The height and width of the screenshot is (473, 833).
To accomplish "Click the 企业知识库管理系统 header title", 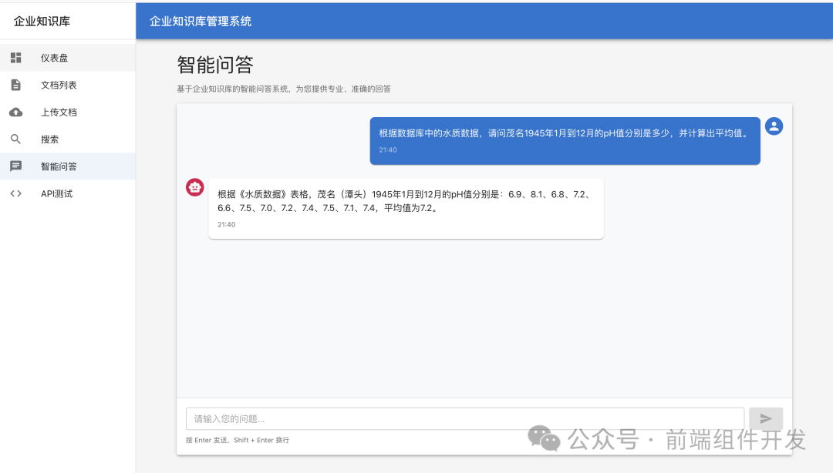I will coord(201,22).
